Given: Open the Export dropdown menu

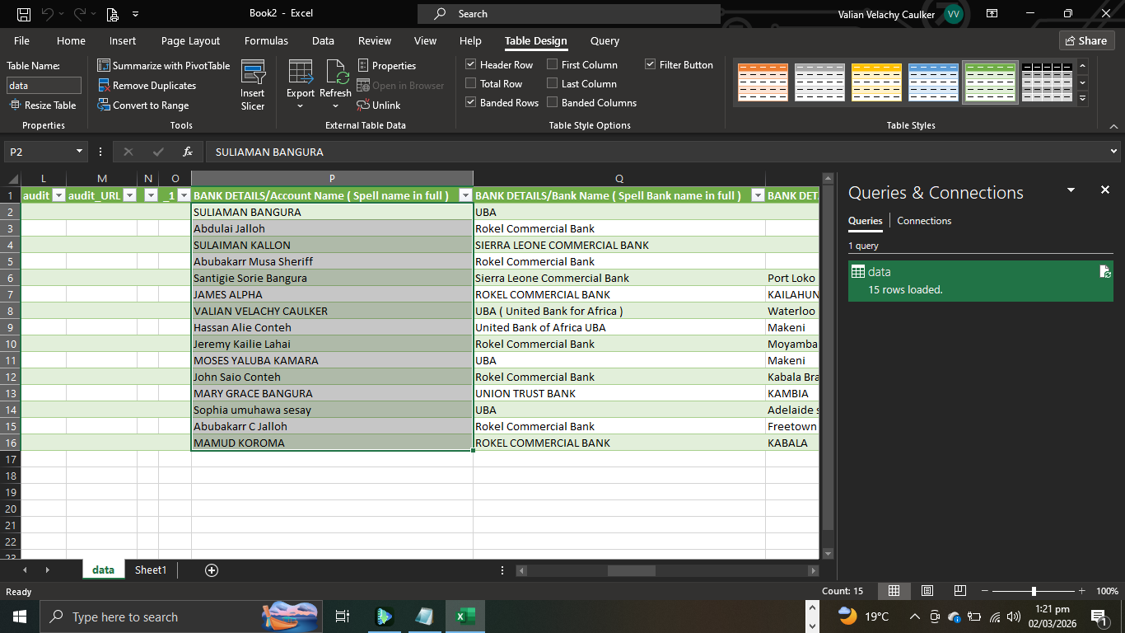Looking at the screenshot, I should click(x=301, y=105).
